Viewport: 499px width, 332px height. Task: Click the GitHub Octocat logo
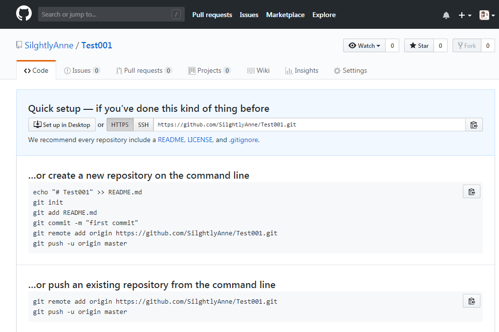pos(24,14)
